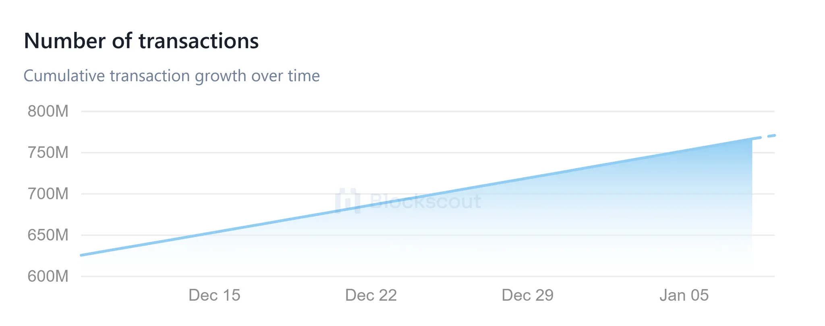Click the "Number of transactions" chart title

[x=141, y=41]
